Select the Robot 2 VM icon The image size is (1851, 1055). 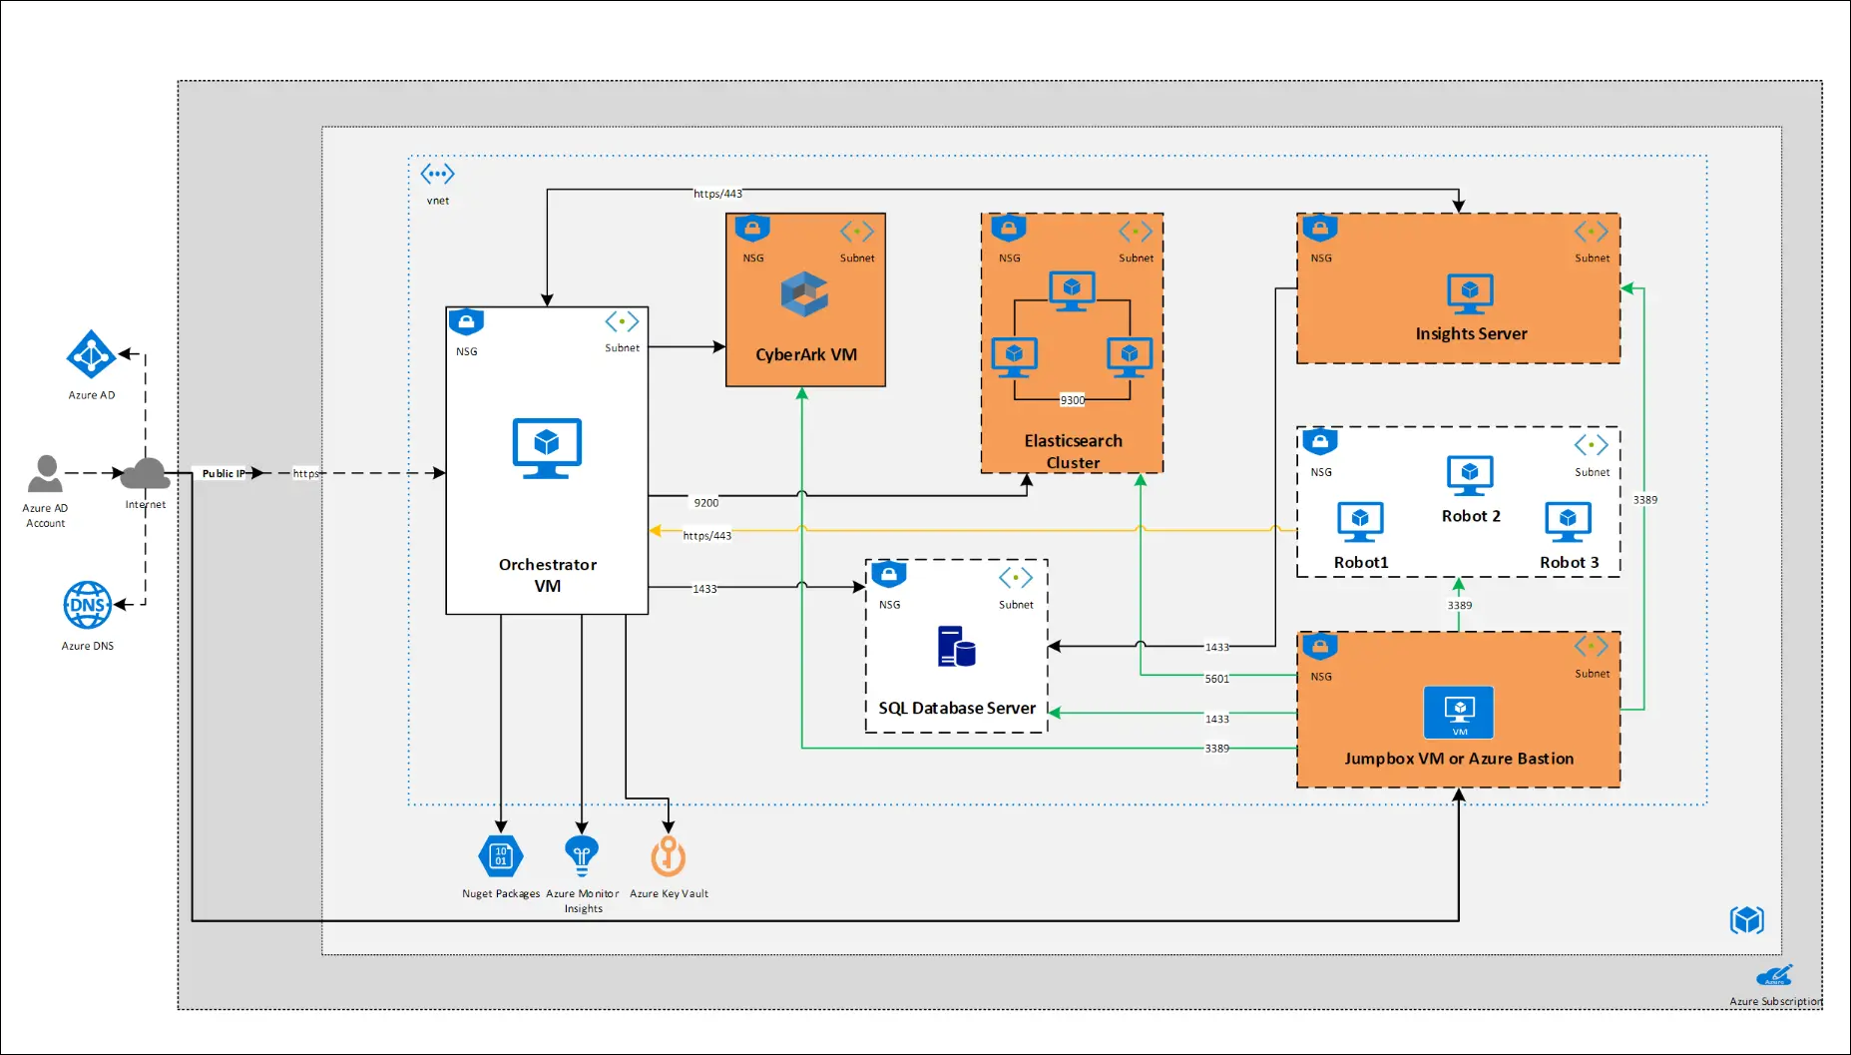coord(1470,476)
